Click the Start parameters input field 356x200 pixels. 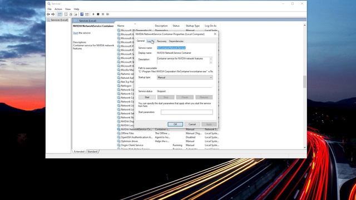[x=187, y=112]
